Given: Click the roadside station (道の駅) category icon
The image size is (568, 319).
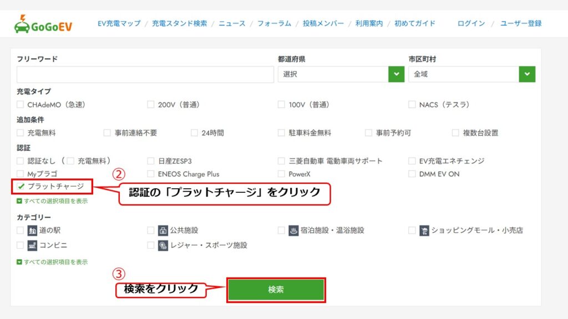Looking at the screenshot, I should click(x=32, y=230).
